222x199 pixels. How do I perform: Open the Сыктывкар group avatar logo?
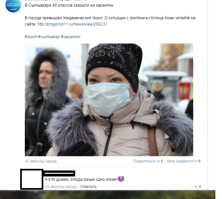click(13, 6)
